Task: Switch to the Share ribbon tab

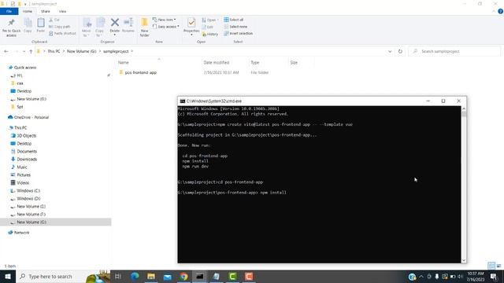Action: (x=46, y=11)
